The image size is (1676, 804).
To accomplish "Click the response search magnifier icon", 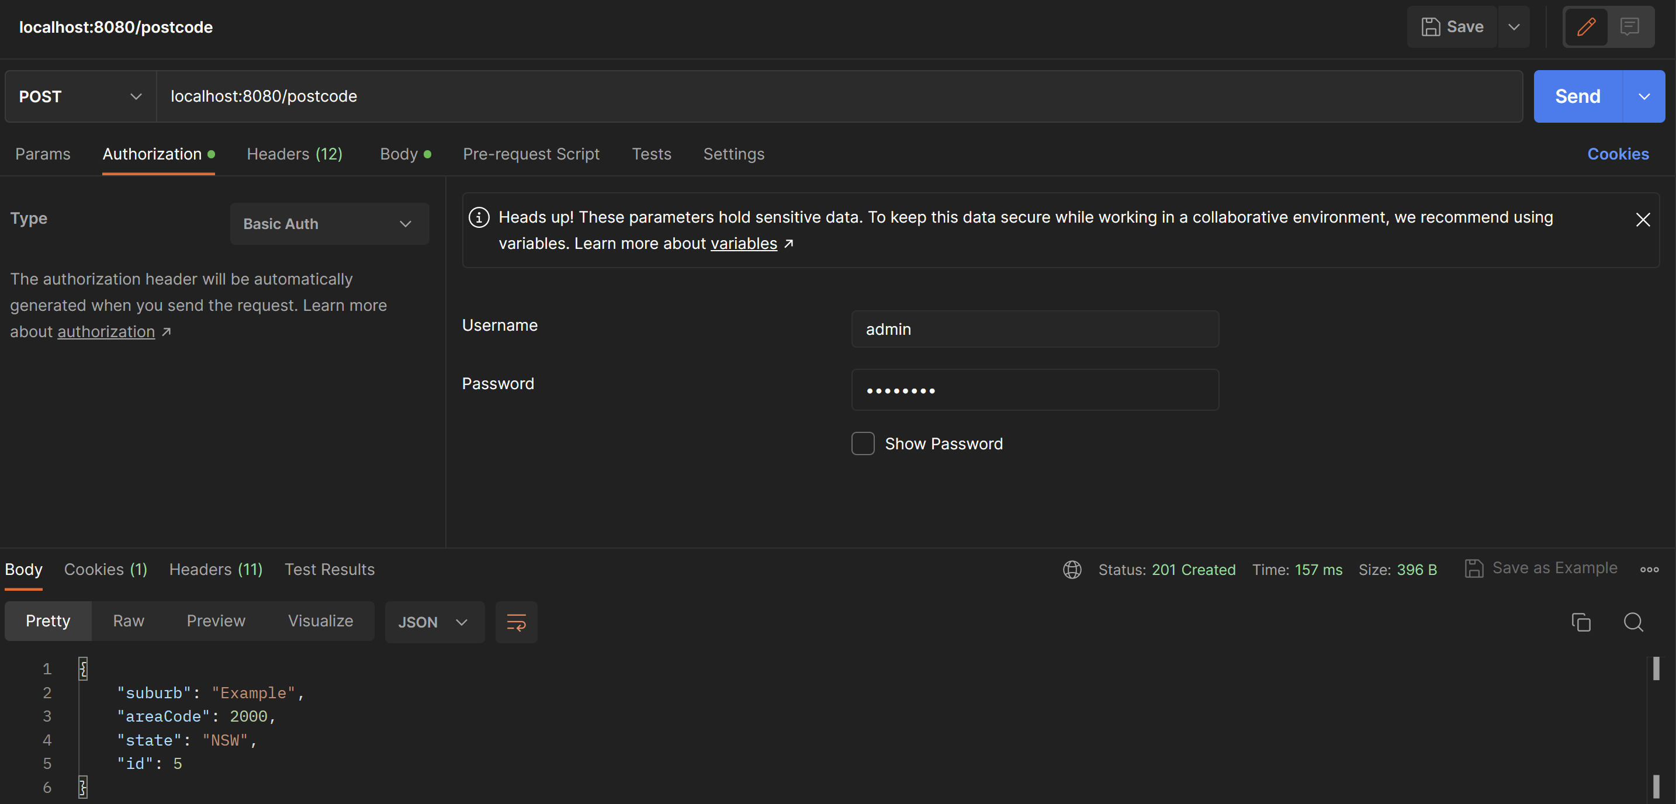I will pos(1633,622).
